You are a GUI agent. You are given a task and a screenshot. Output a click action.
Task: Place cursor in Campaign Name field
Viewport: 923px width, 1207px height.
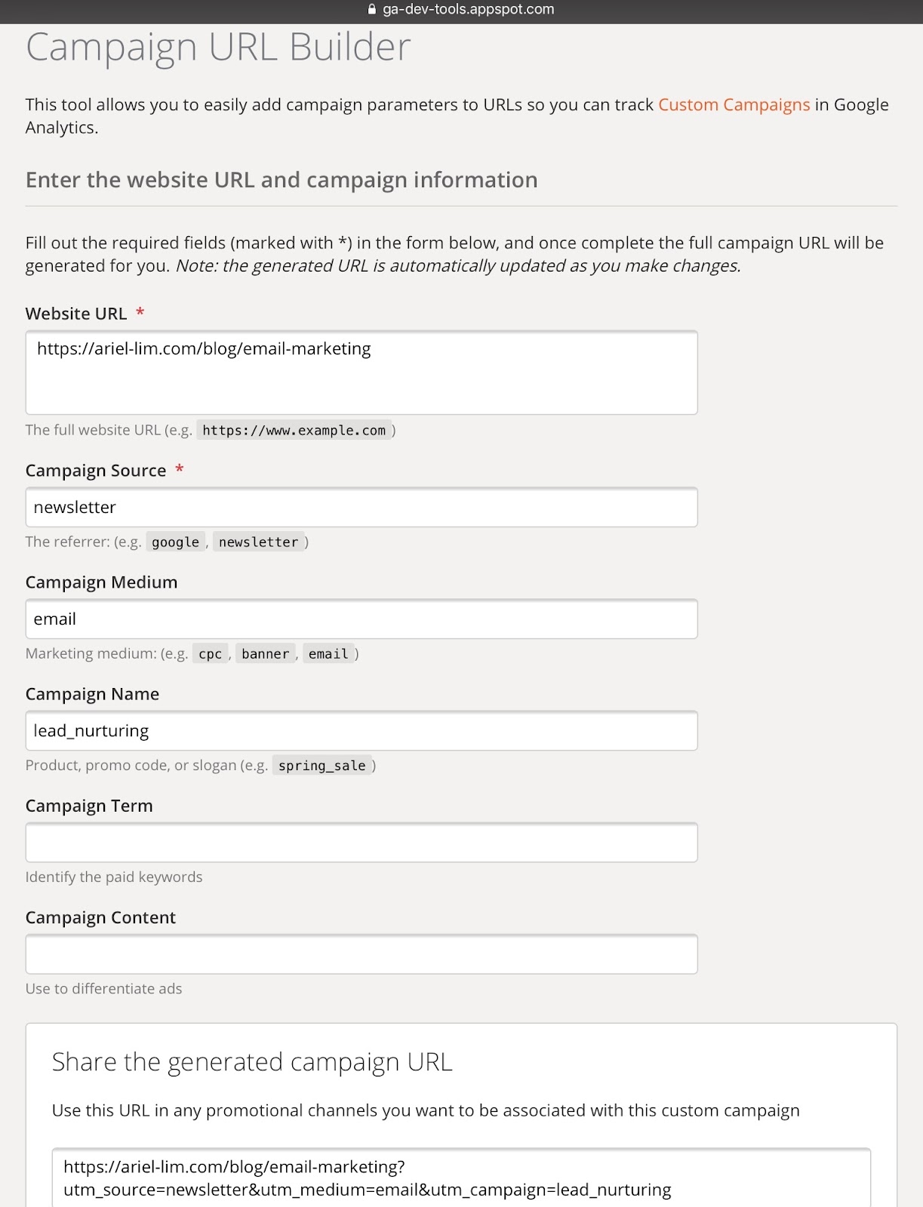[x=361, y=730]
